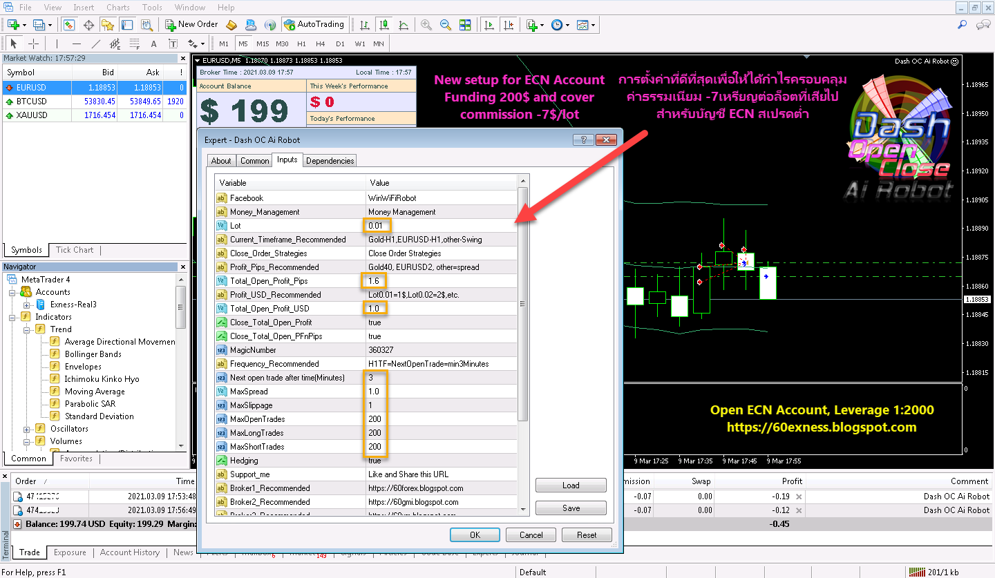Click the Reset button
The image size is (995, 578).
coord(587,535)
